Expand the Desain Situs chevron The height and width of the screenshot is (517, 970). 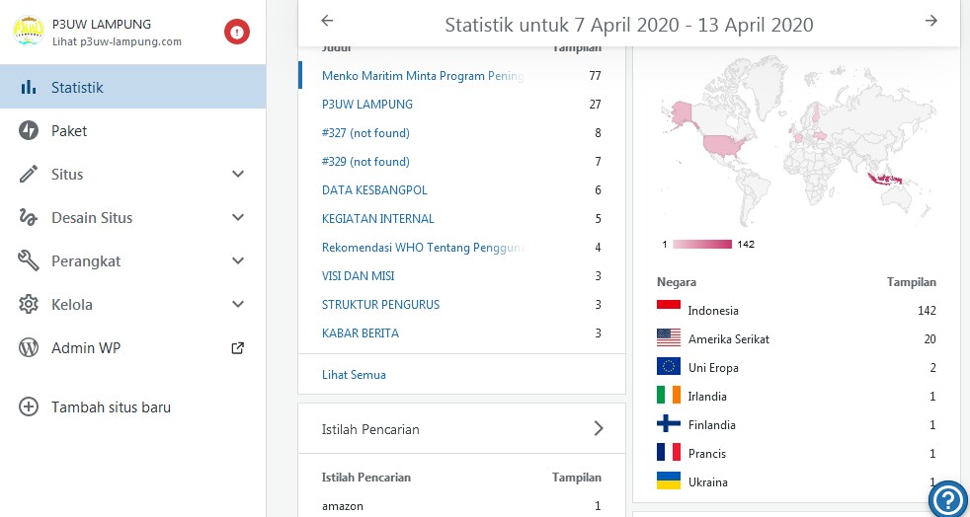(x=237, y=217)
